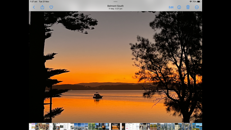Tap the 7:37 am clock in status bar

tap(34, 1)
